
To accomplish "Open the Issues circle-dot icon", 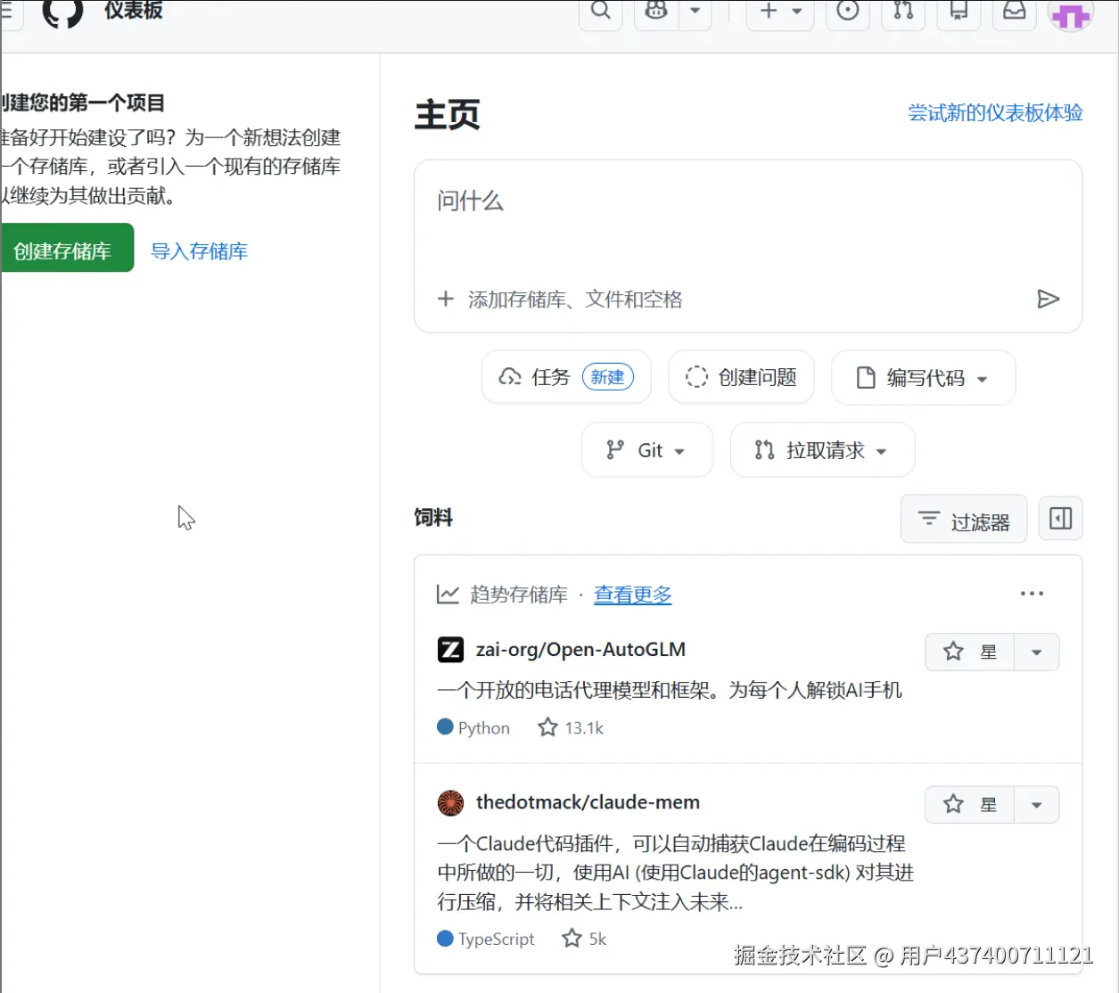I will point(848,12).
